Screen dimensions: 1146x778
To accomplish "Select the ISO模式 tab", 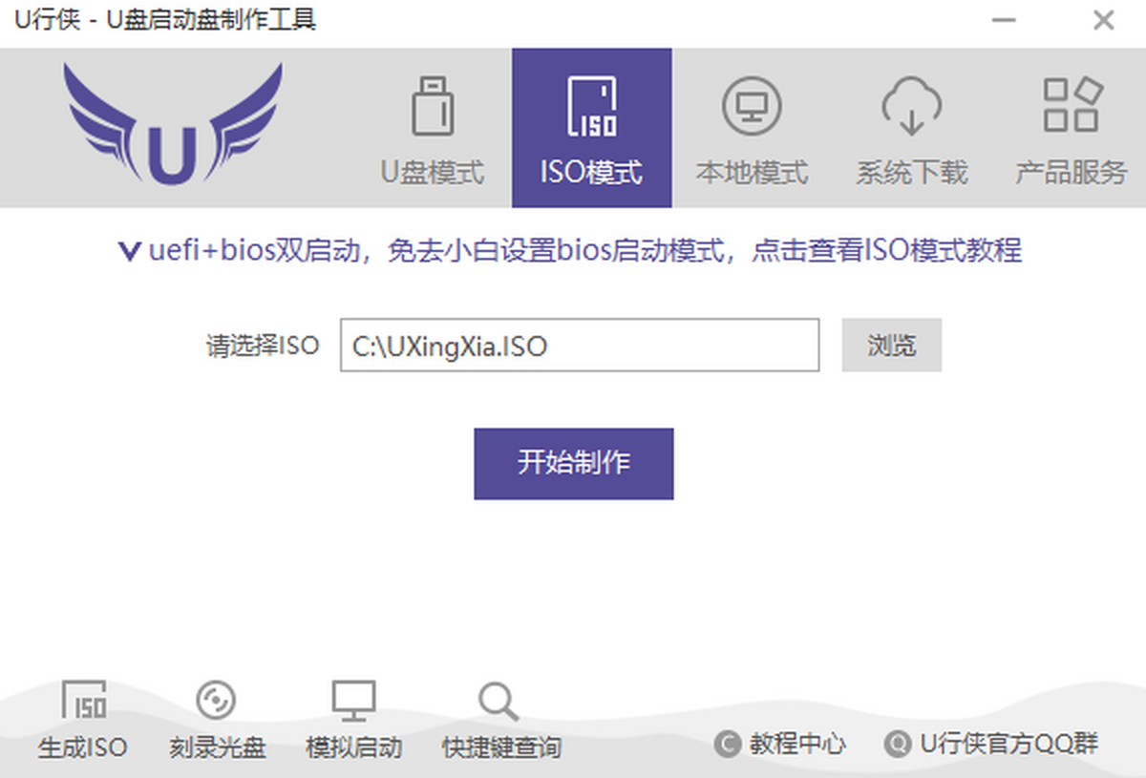I will [591, 129].
